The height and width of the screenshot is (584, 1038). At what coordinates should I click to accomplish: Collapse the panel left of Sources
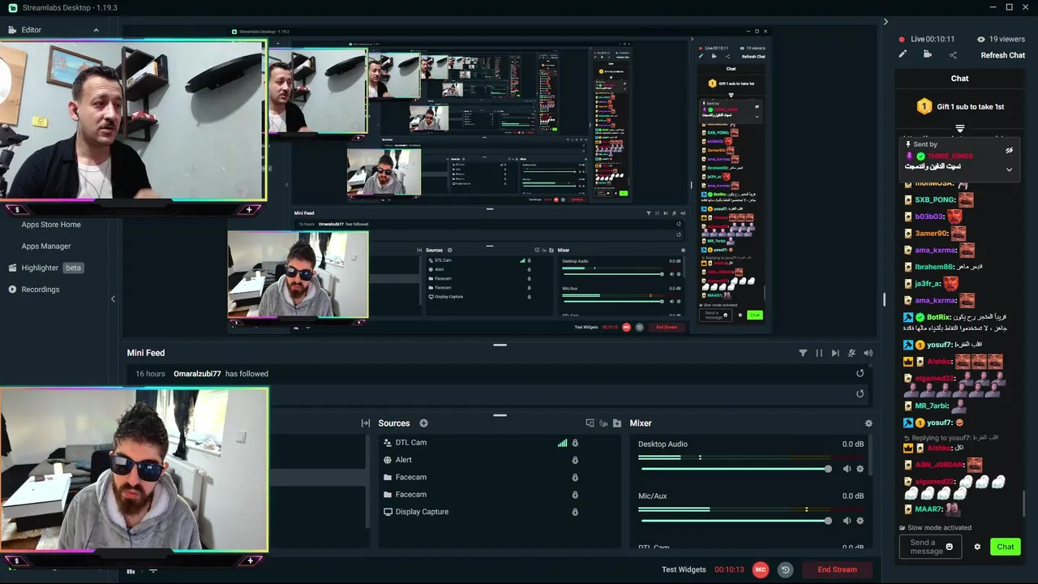[366, 423]
